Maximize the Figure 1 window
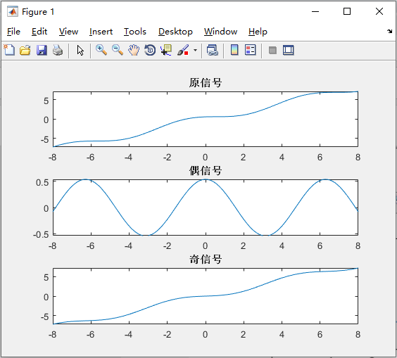397x358 pixels. 347,11
